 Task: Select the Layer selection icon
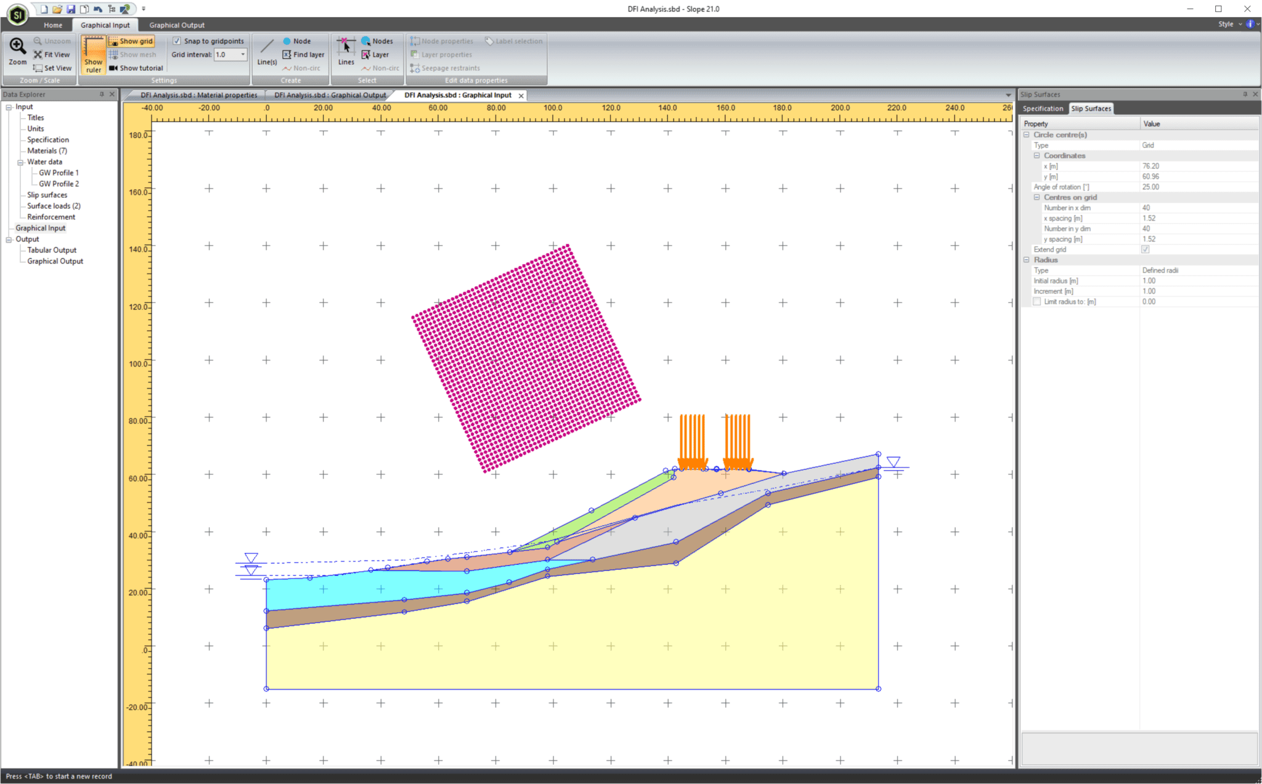point(376,54)
